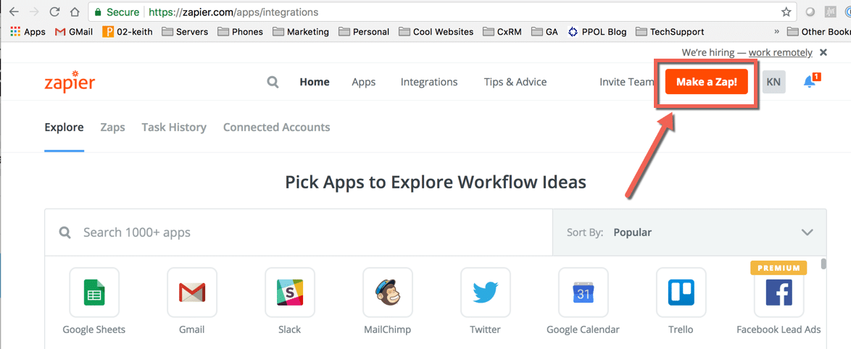Open the Google Sheets app icon
The height and width of the screenshot is (349, 851).
(94, 293)
